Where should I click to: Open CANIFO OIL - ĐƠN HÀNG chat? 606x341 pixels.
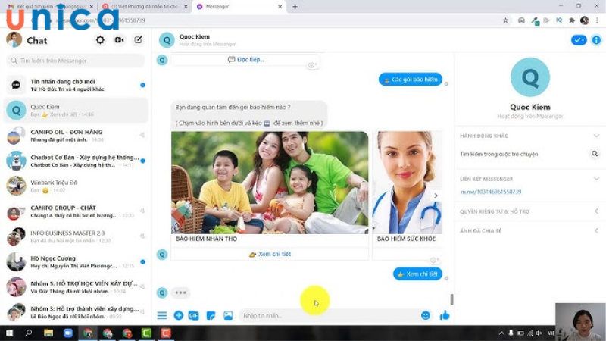(x=76, y=136)
